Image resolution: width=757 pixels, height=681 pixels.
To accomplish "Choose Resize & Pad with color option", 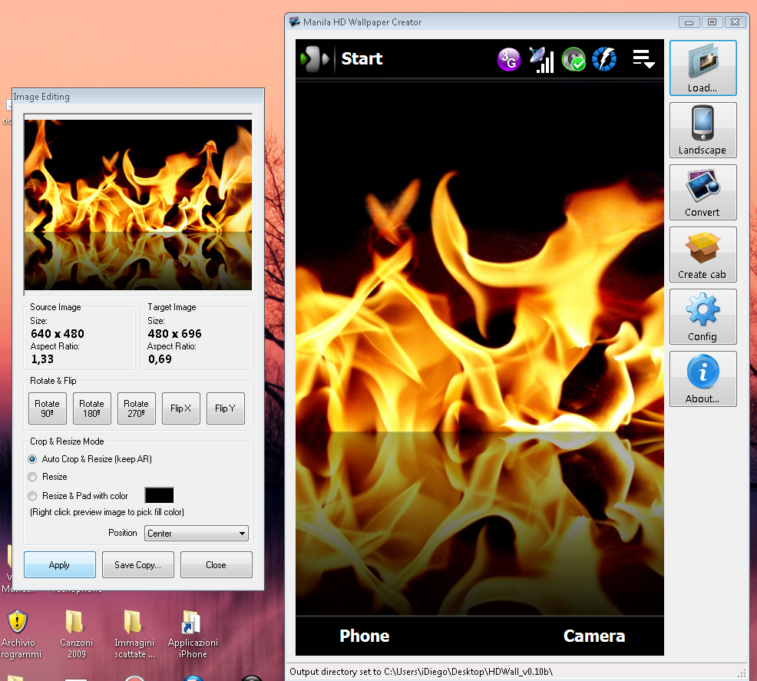I will point(32,496).
